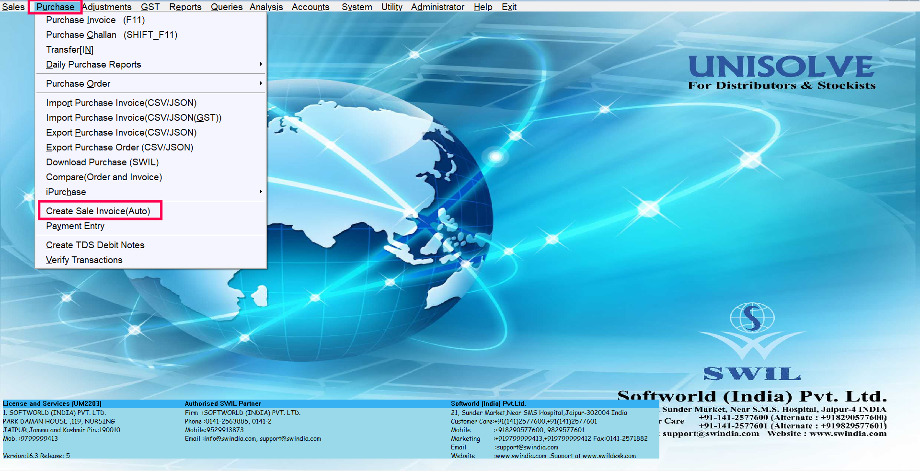Choose Transfer[IN] entry
The height and width of the screenshot is (471, 920).
tap(151, 50)
